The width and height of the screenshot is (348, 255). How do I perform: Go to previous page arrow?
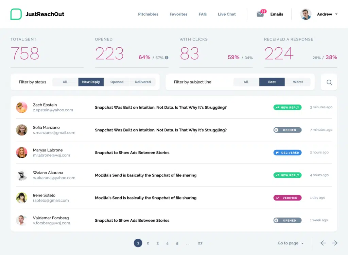point(323,243)
